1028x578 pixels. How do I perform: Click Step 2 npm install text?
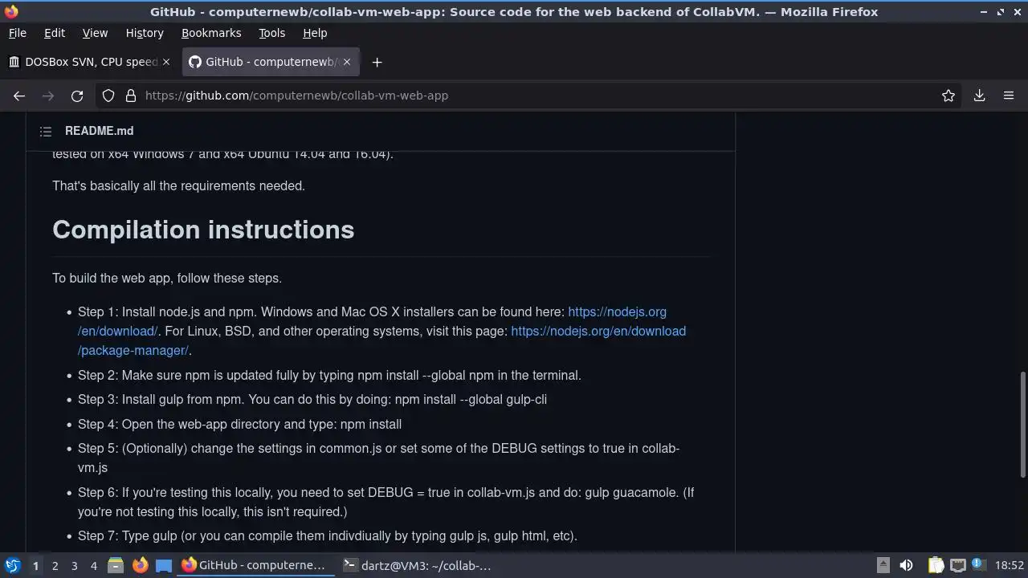coord(329,376)
